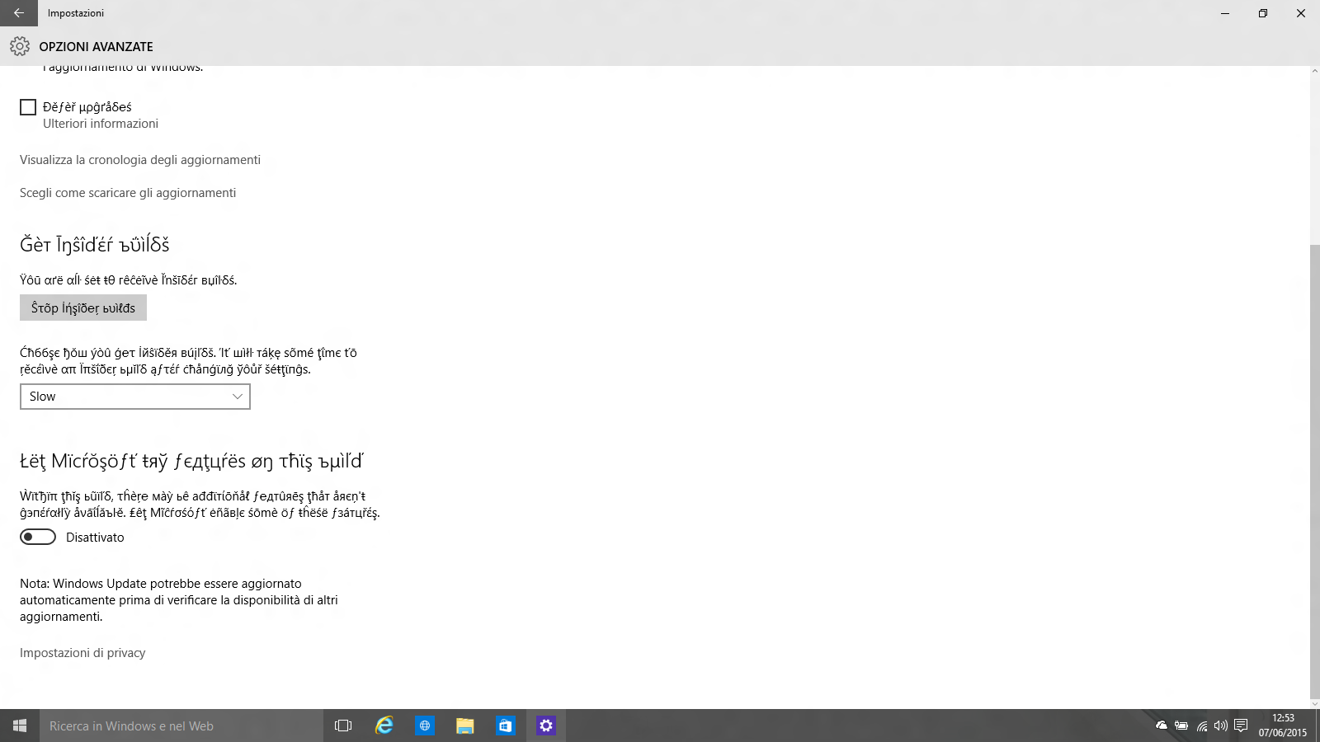Close the Impostazioni window
The image size is (1320, 742).
tap(1301, 13)
